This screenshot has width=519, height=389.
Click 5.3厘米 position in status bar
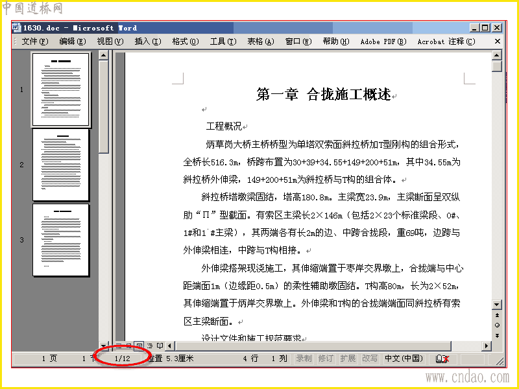point(180,359)
